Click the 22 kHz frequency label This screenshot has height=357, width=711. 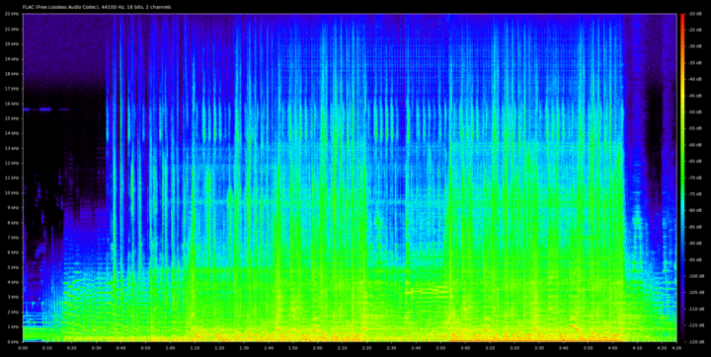[11, 14]
